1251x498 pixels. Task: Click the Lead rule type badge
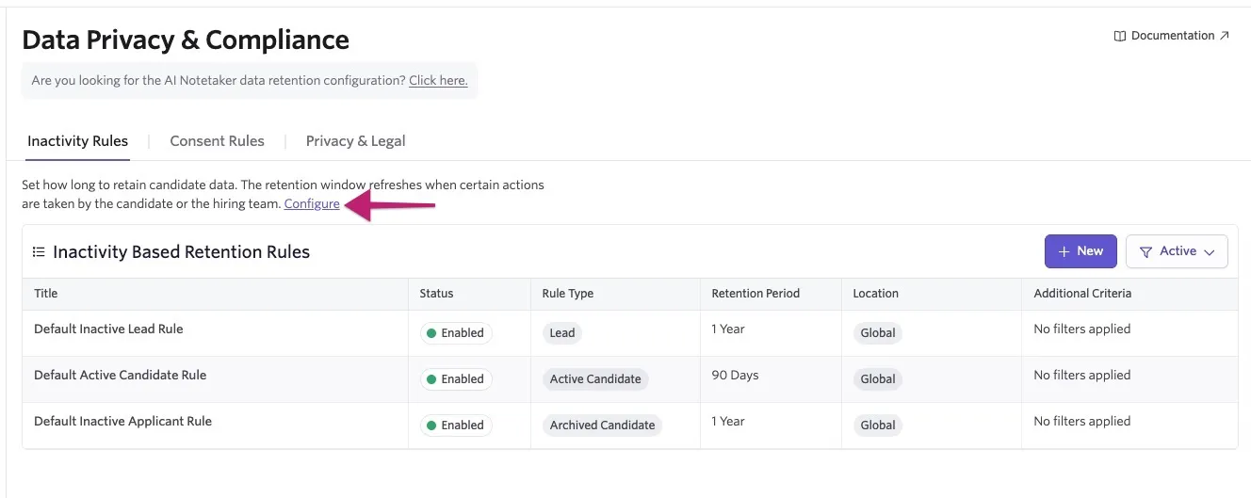562,332
